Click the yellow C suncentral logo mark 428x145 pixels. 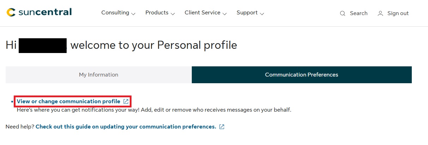11,13
